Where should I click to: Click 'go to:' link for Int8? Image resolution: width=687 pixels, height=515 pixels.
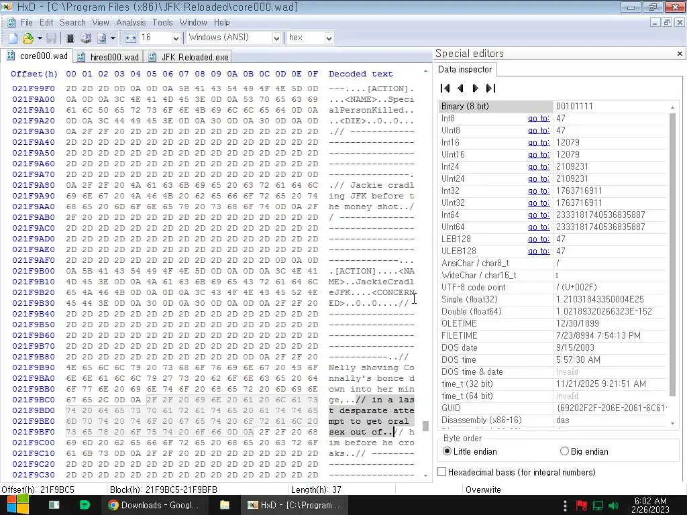(539, 118)
